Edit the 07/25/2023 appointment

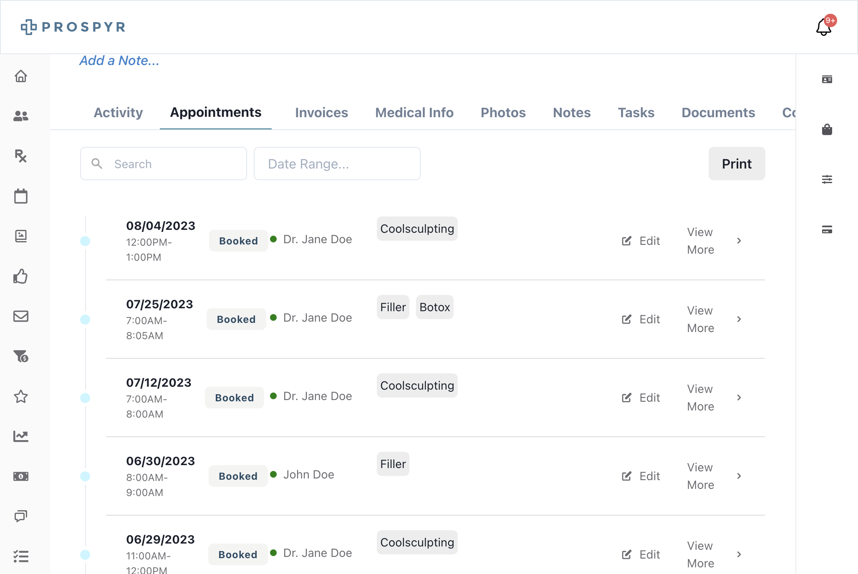pos(641,319)
